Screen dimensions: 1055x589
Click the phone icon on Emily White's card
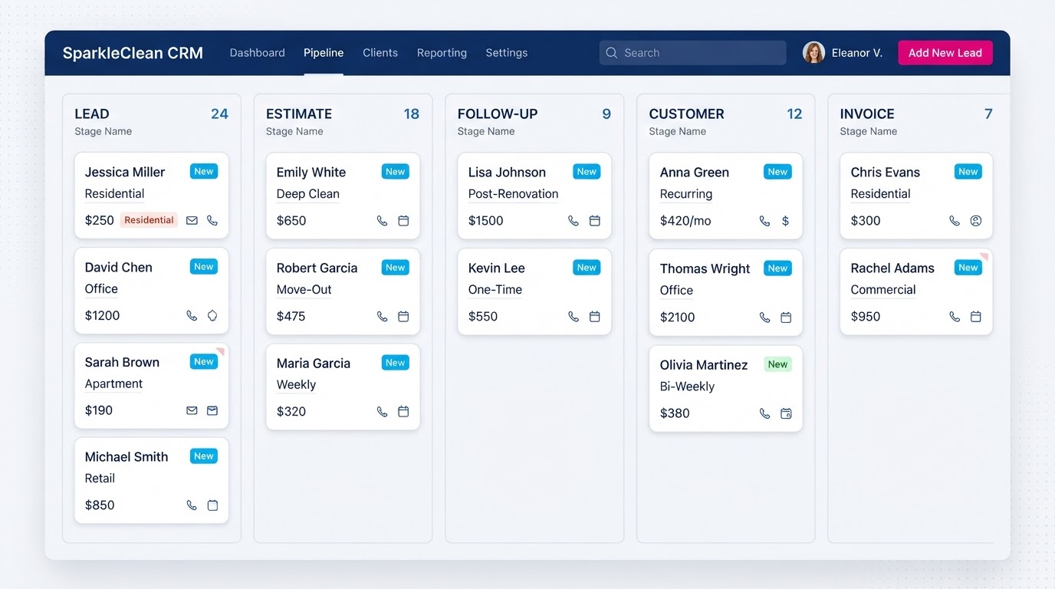click(x=382, y=221)
